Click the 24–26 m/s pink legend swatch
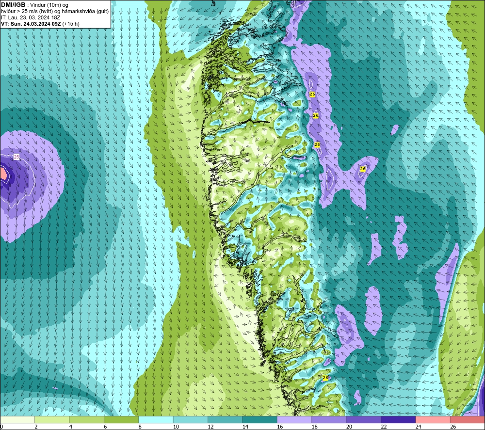The width and height of the screenshot is (485, 430). coord(433,419)
